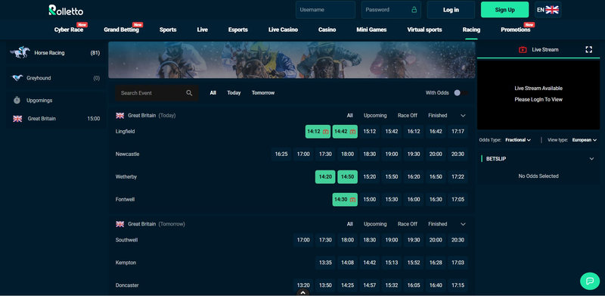The height and width of the screenshot is (296, 605).
Task: Open the View type European dropdown
Action: [584, 140]
